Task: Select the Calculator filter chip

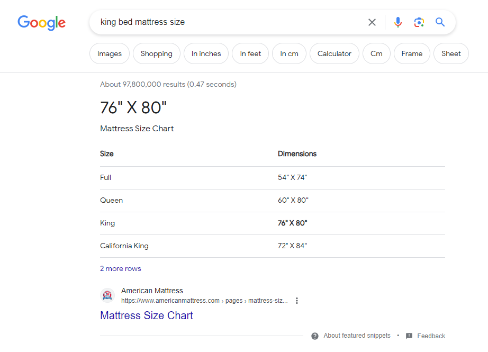Action: coord(334,53)
